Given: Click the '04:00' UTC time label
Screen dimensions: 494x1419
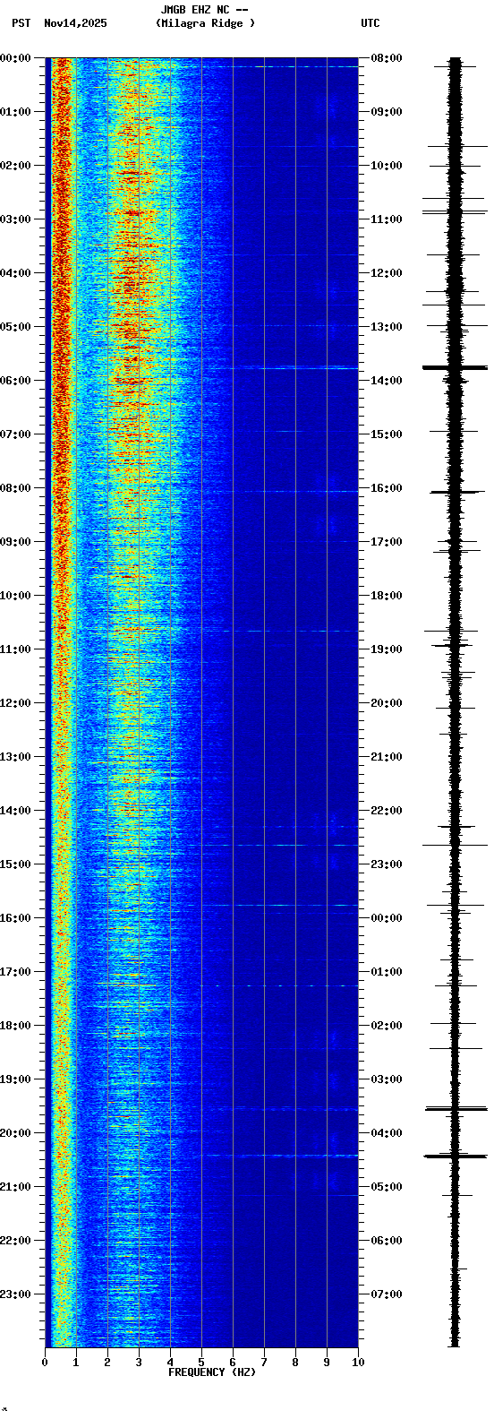Looking at the screenshot, I should pyautogui.click(x=387, y=1133).
